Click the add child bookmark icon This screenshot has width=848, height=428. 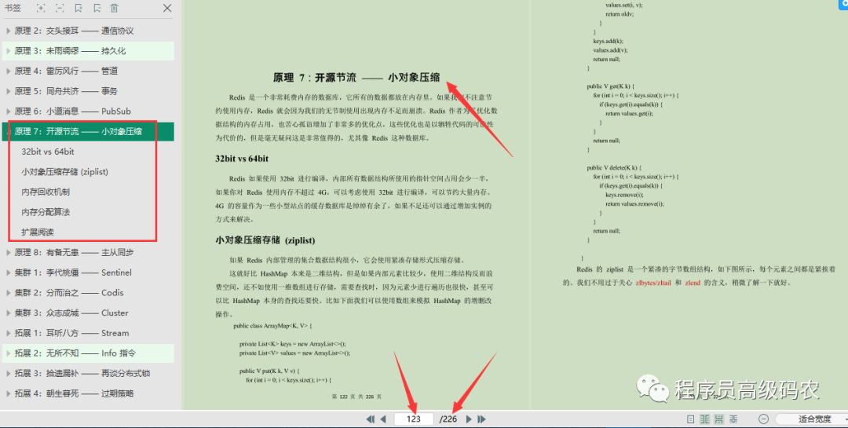97,8
